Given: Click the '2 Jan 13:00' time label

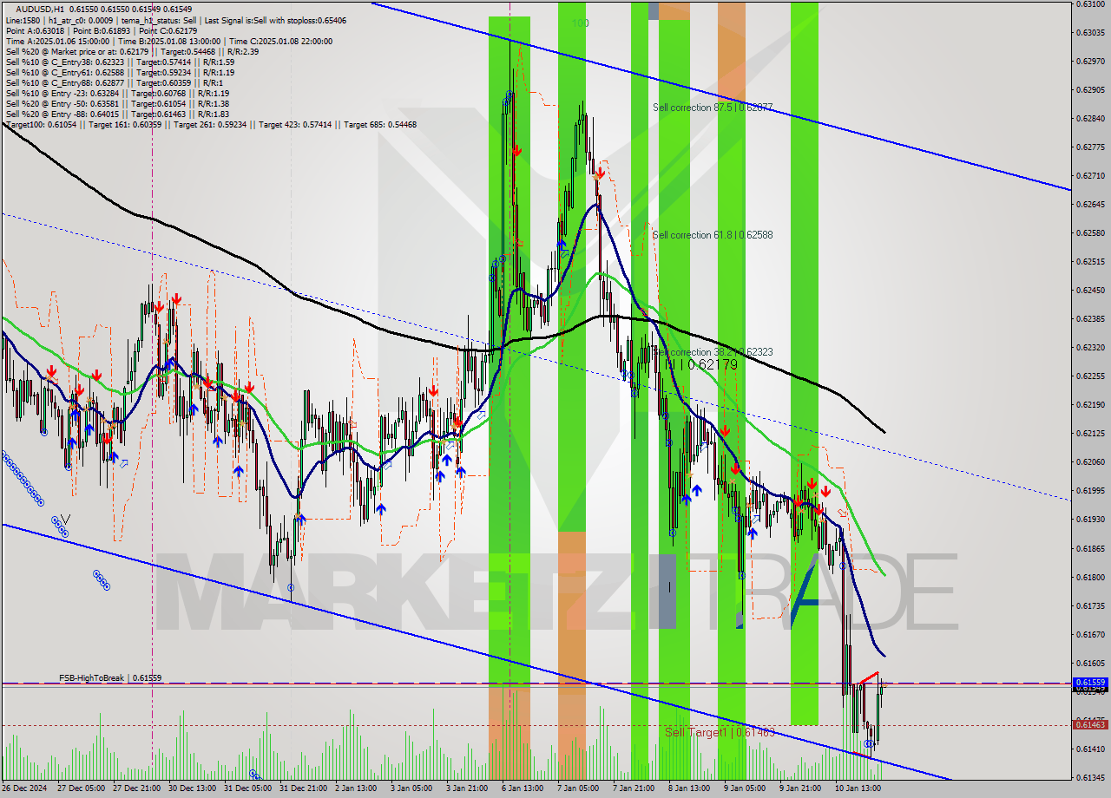Looking at the screenshot, I should (x=356, y=788).
